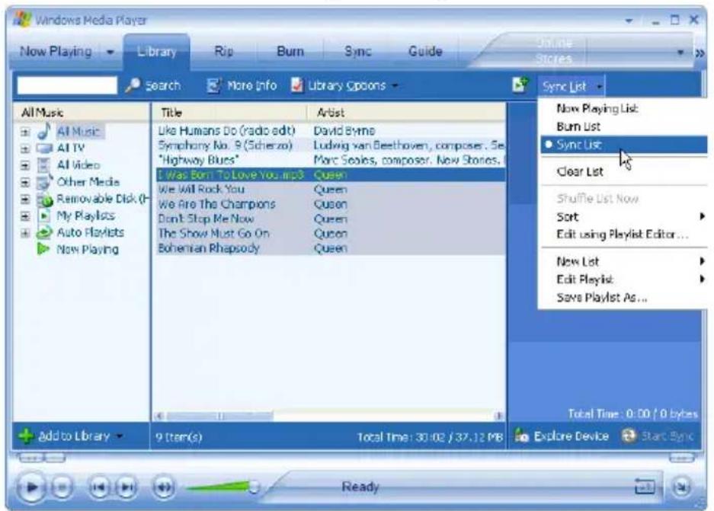Switch to the Burn tab
Image resolution: width=714 pixels, height=511 pixels.
point(290,52)
